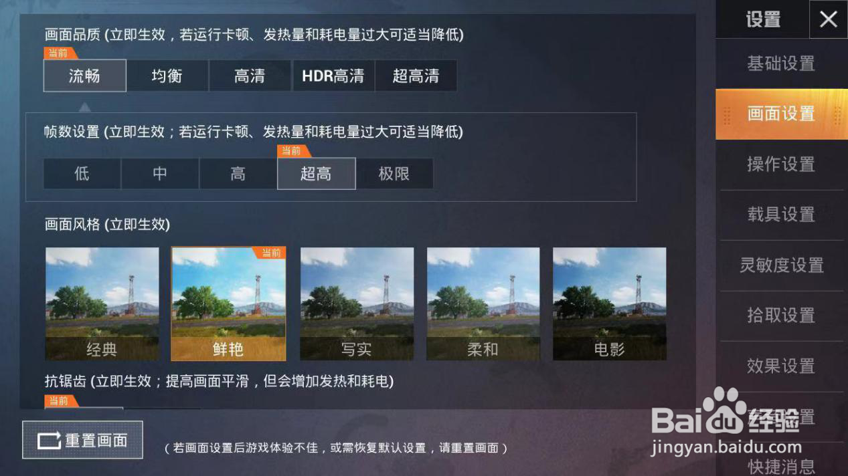Open the 基础设置 tab

coord(780,64)
